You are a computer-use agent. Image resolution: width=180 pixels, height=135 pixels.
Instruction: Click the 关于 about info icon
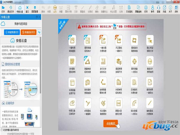coord(170,9)
